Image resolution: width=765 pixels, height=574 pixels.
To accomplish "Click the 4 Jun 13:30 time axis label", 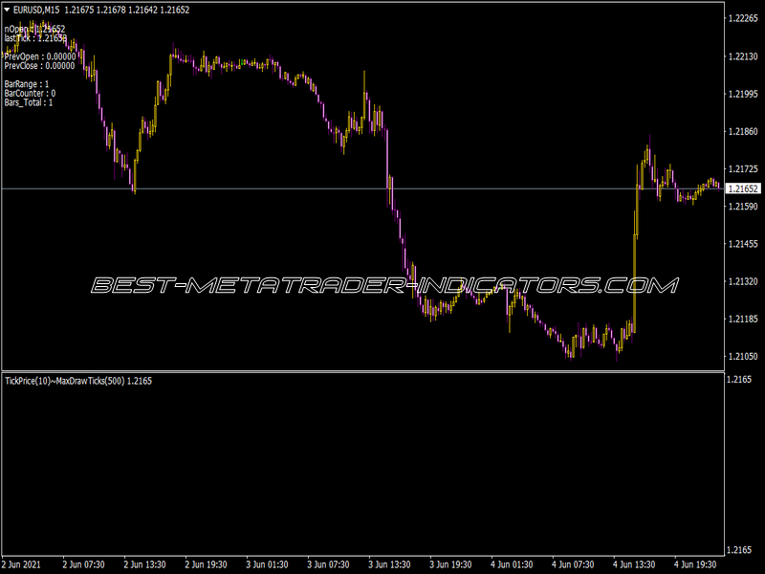I will tap(634, 564).
